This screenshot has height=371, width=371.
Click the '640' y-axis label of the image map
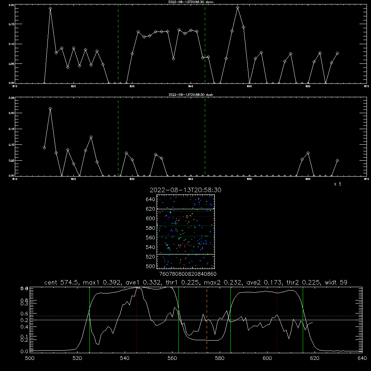[151, 200]
